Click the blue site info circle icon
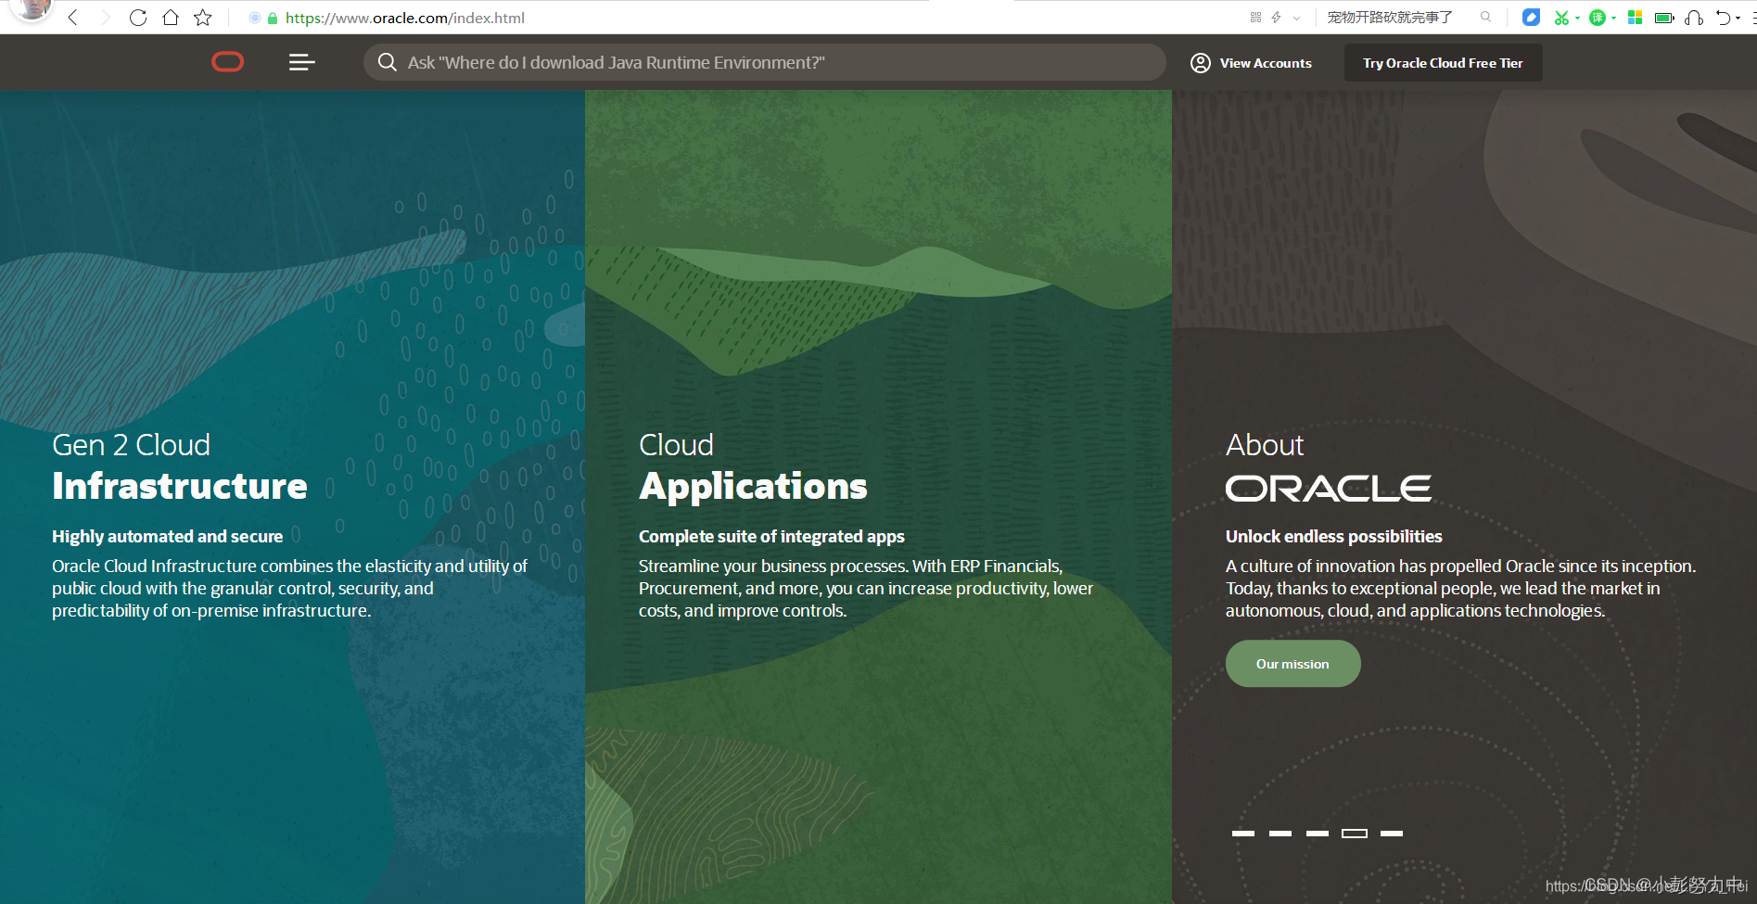Image resolution: width=1757 pixels, height=904 pixels. pos(255,18)
